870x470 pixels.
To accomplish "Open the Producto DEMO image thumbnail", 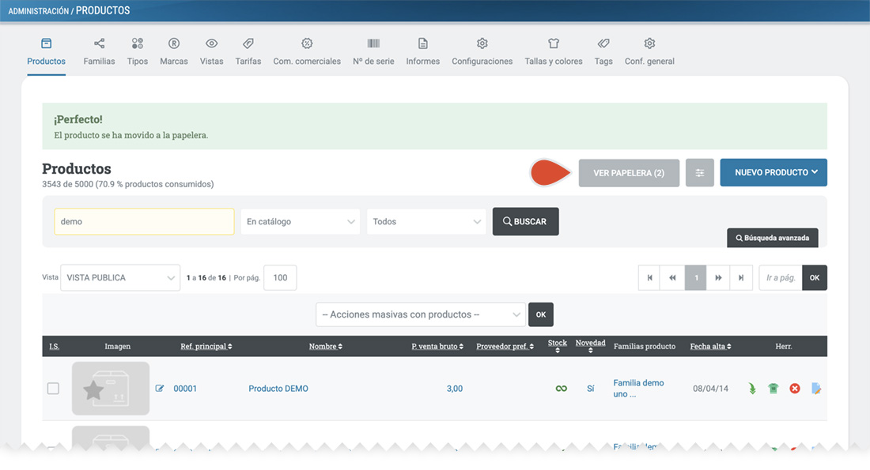I will click(x=111, y=389).
